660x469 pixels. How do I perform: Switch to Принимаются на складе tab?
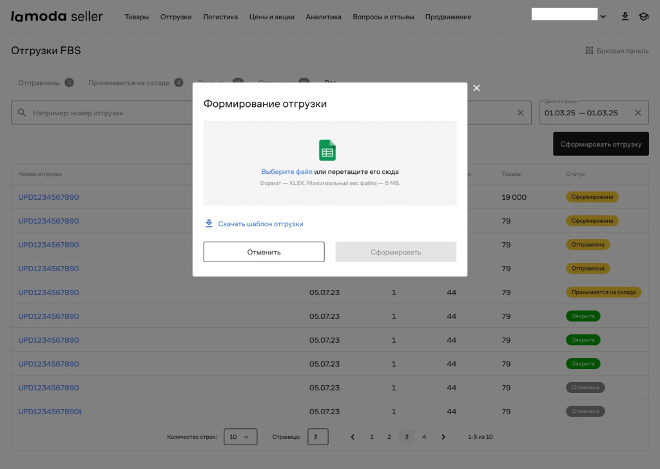coord(129,82)
